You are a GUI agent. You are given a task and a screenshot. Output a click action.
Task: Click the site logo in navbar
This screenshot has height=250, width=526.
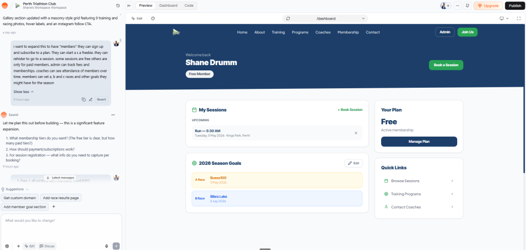[176, 32]
